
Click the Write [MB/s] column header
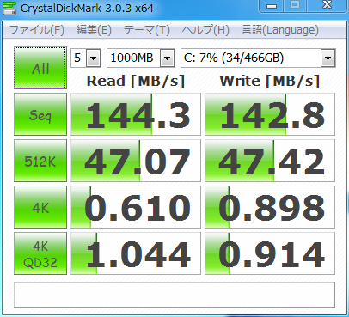click(270, 81)
